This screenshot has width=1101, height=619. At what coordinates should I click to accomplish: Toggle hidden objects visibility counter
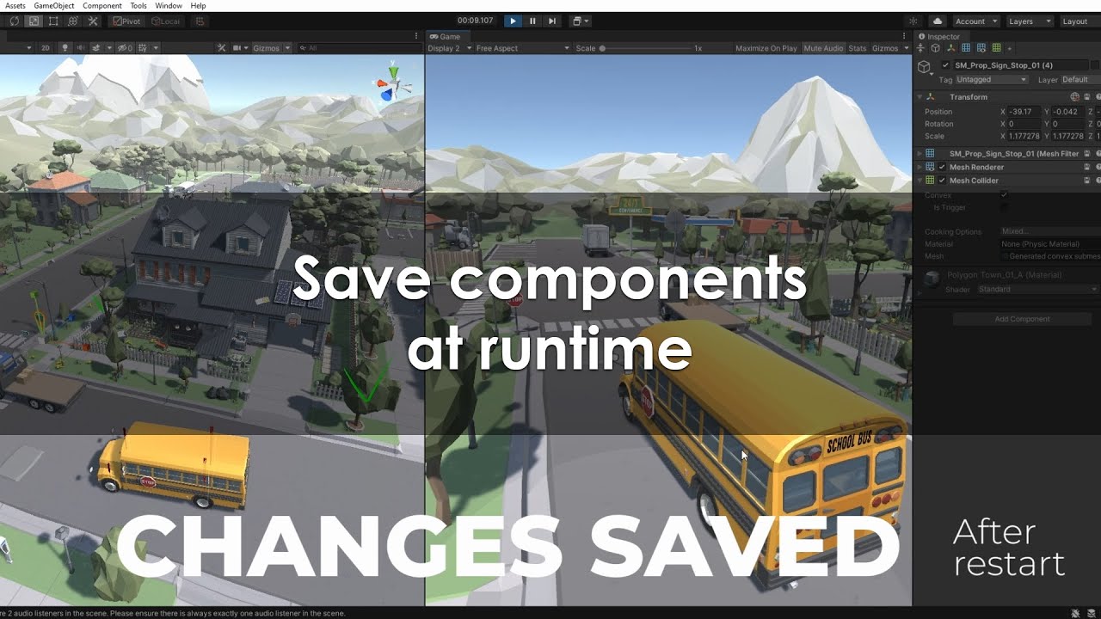click(125, 48)
